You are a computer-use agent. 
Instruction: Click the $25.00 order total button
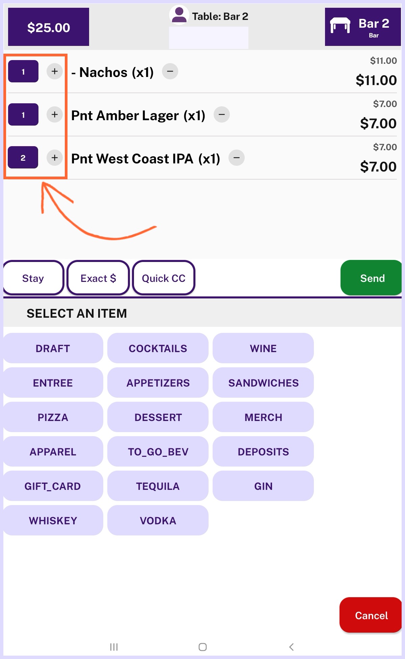pos(49,27)
